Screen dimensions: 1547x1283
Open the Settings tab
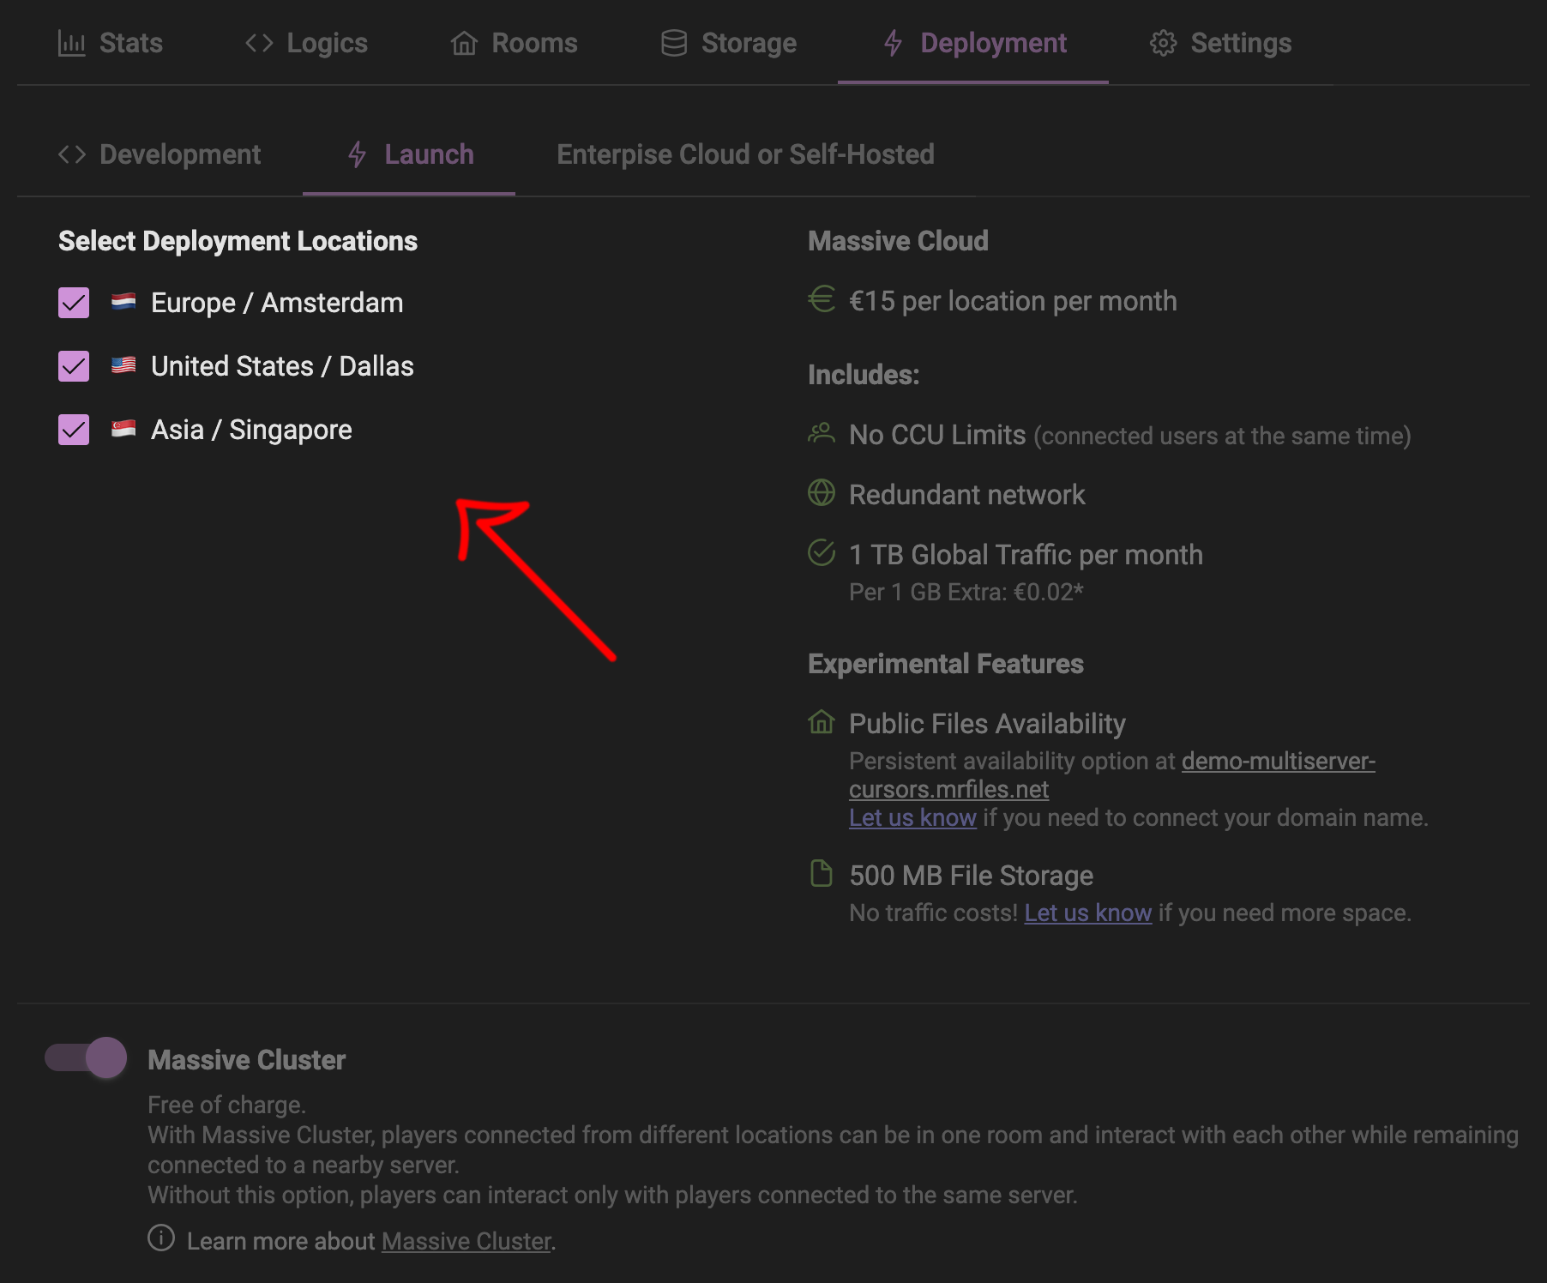pyautogui.click(x=1220, y=43)
